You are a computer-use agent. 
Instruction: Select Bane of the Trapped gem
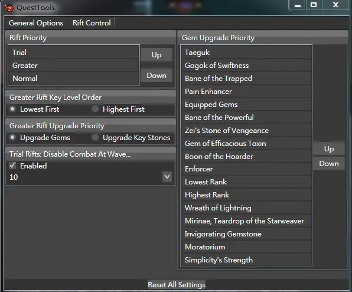246,79
